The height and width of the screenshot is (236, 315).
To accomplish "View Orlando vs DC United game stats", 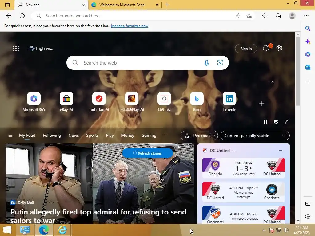I will click(x=244, y=168).
